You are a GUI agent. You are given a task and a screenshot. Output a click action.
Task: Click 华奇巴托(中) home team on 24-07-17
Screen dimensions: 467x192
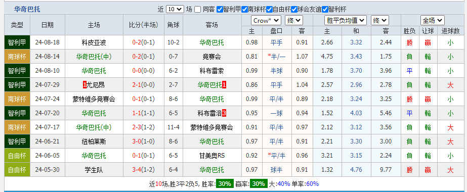coord(94,127)
